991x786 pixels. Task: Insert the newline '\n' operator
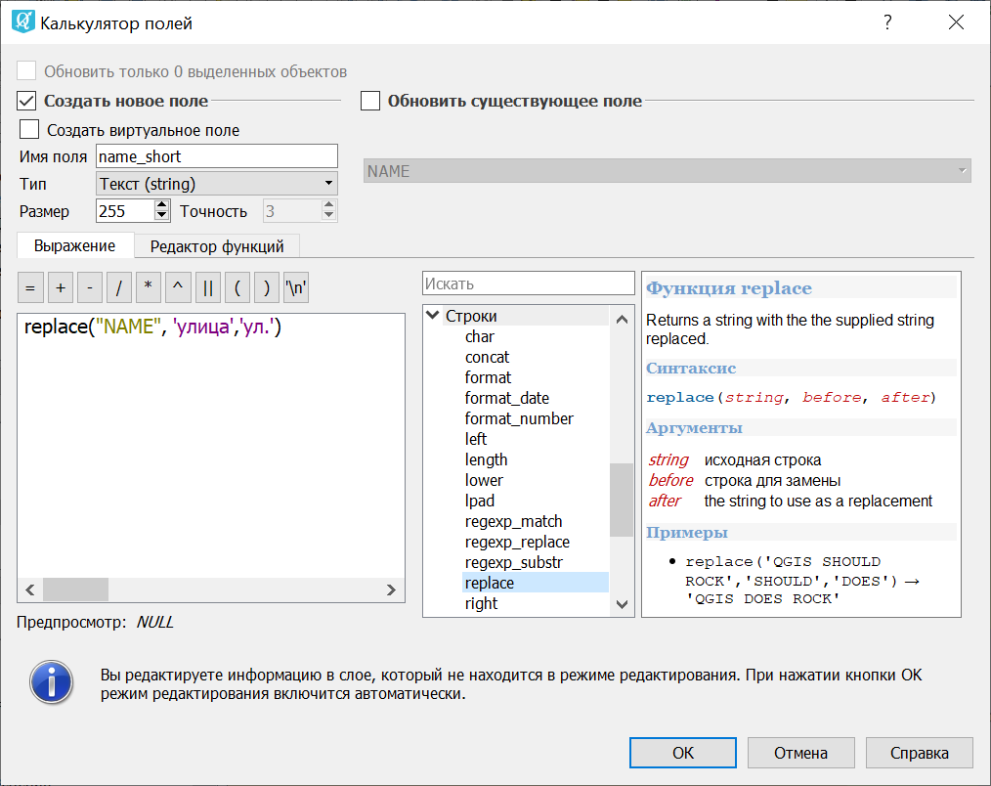pos(296,288)
